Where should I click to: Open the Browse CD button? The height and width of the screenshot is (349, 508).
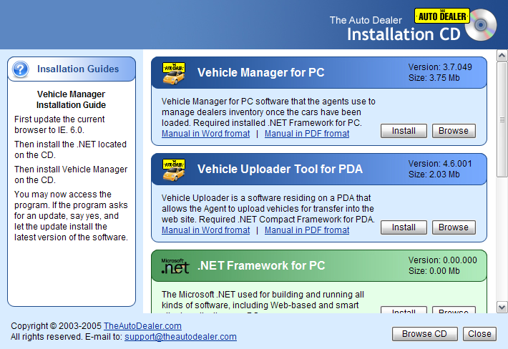(x=425, y=334)
